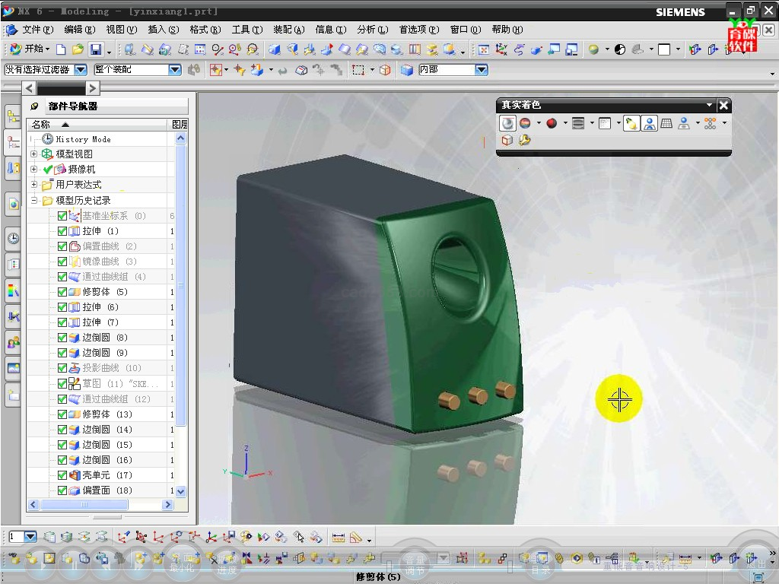Image resolution: width=779 pixels, height=584 pixels.
Task: Open the 分析 menu
Action: click(x=372, y=30)
